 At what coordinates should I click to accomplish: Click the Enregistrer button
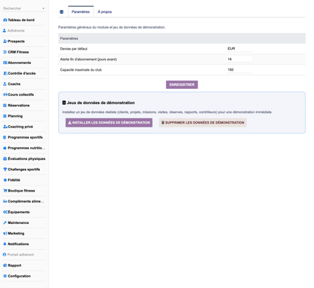pyautogui.click(x=182, y=84)
